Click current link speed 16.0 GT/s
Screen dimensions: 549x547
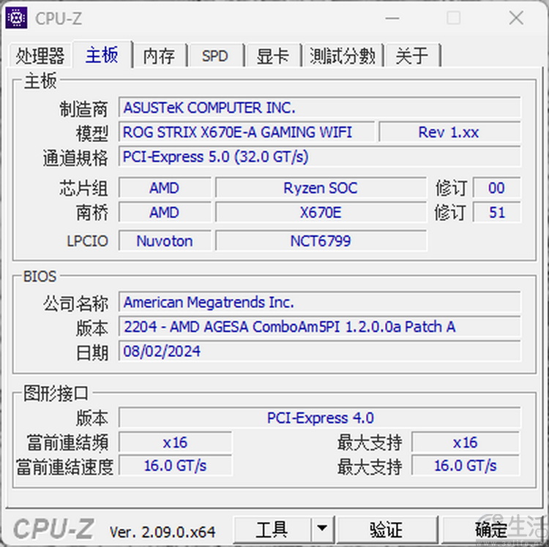175,466
